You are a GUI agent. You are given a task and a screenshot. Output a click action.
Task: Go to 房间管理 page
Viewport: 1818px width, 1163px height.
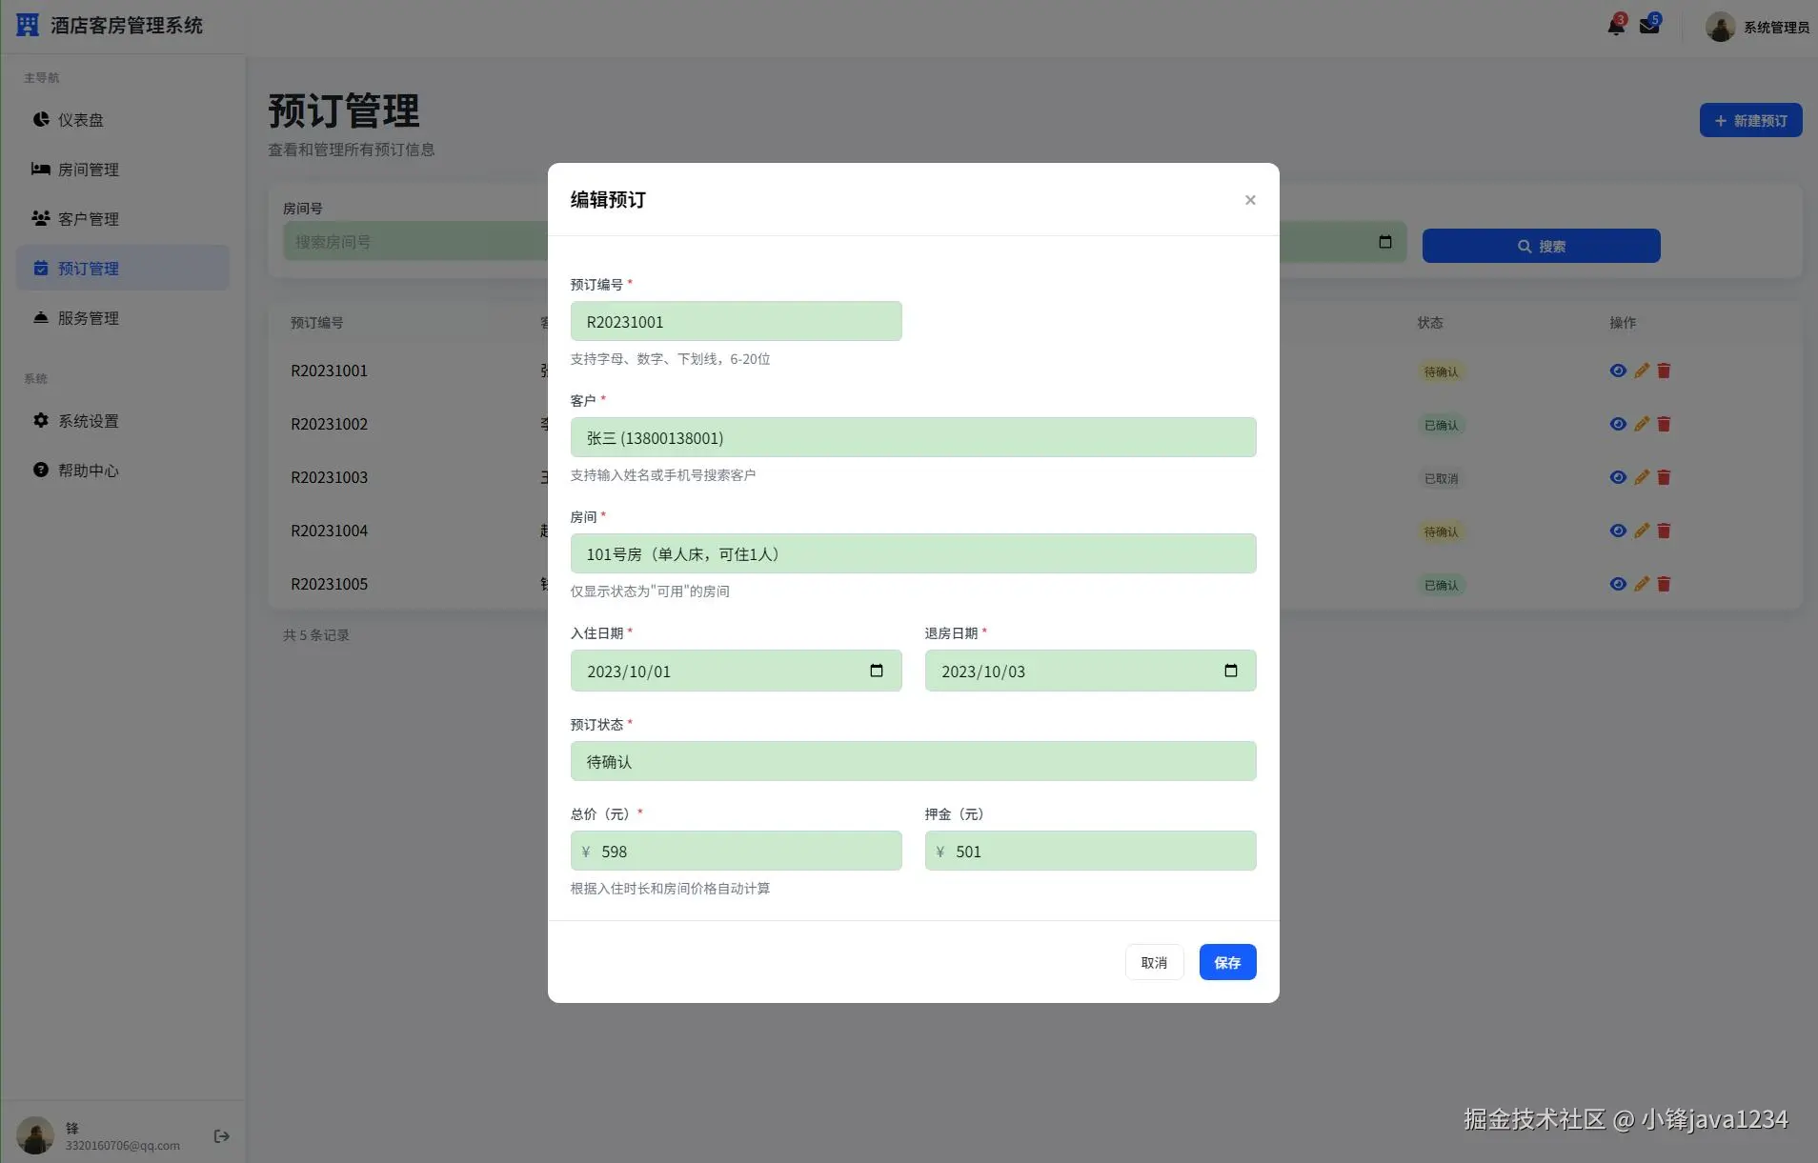123,170
